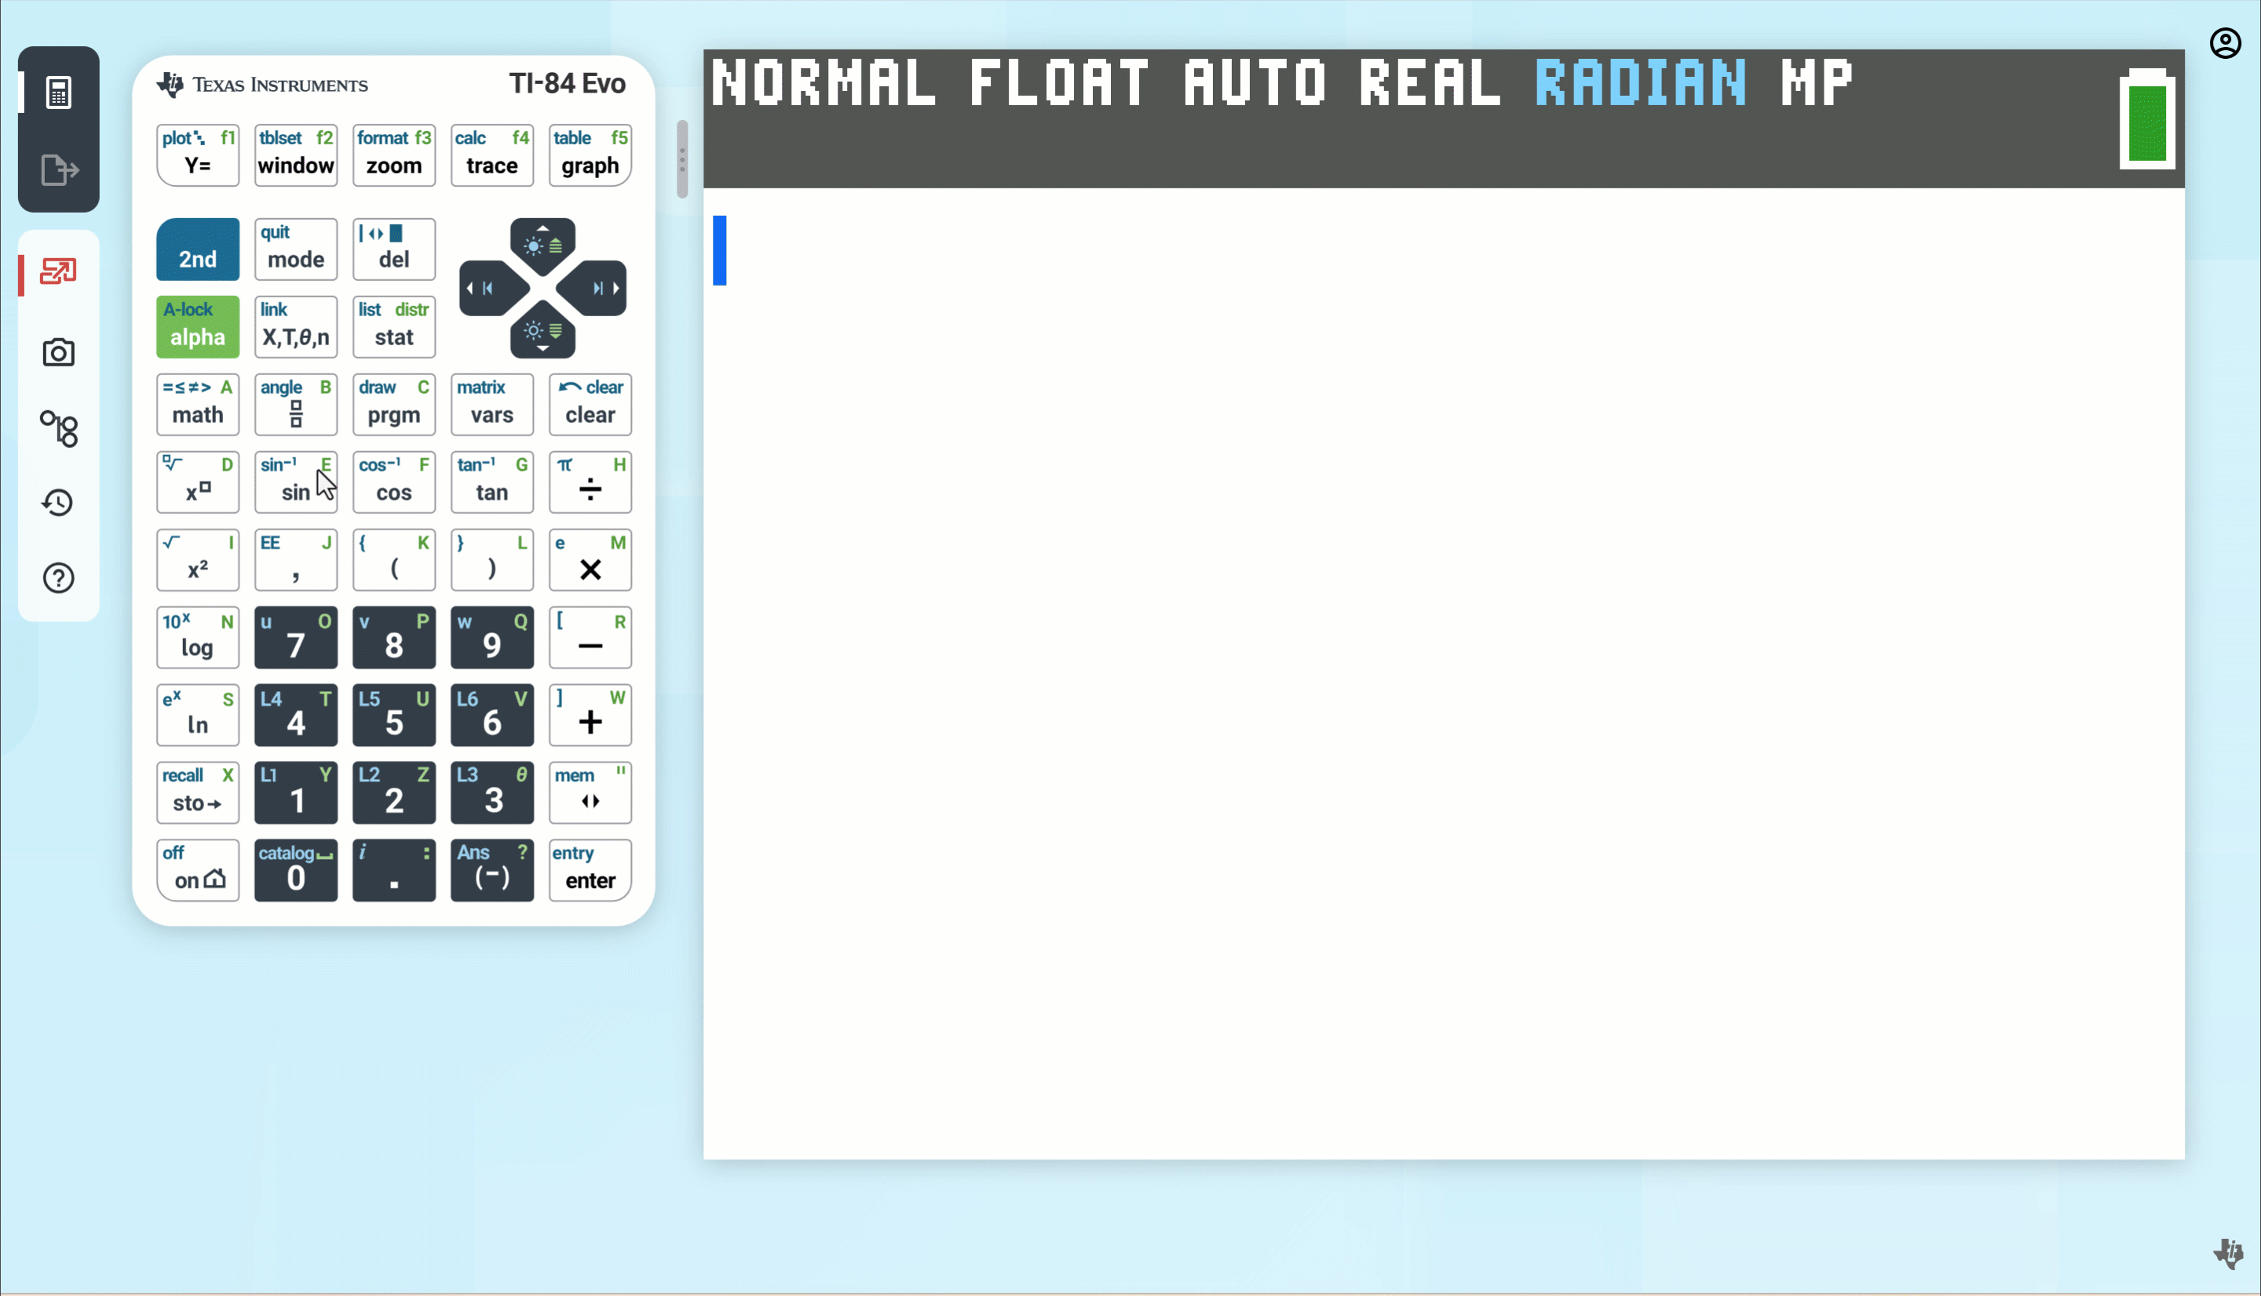The height and width of the screenshot is (1296, 2261).
Task: Click the left parenthesis key
Action: click(393, 560)
